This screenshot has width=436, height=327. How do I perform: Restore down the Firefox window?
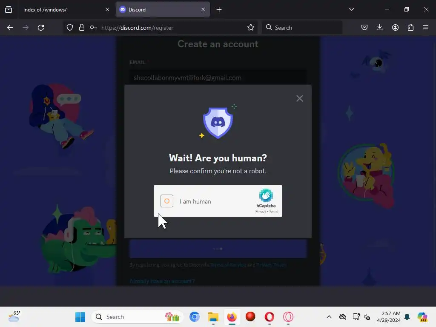pos(406,9)
